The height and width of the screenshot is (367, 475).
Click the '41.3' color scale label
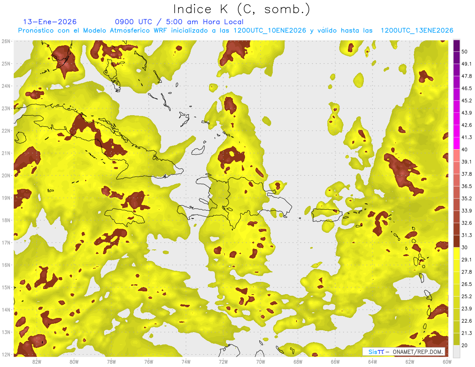(466, 137)
